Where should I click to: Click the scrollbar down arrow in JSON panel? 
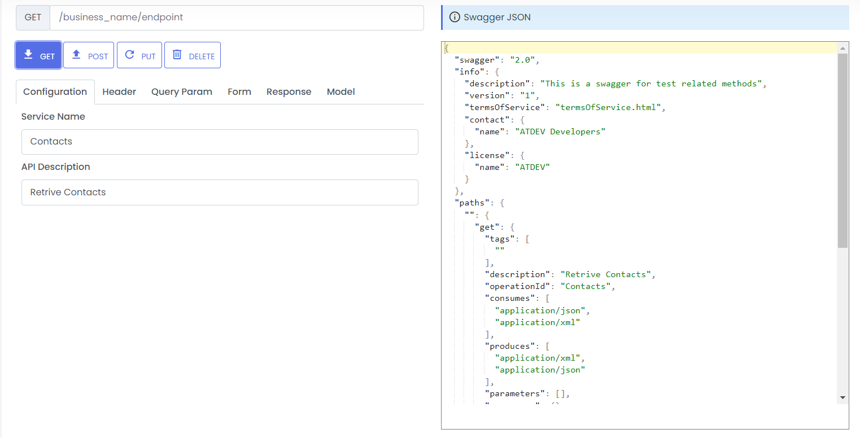click(x=842, y=398)
